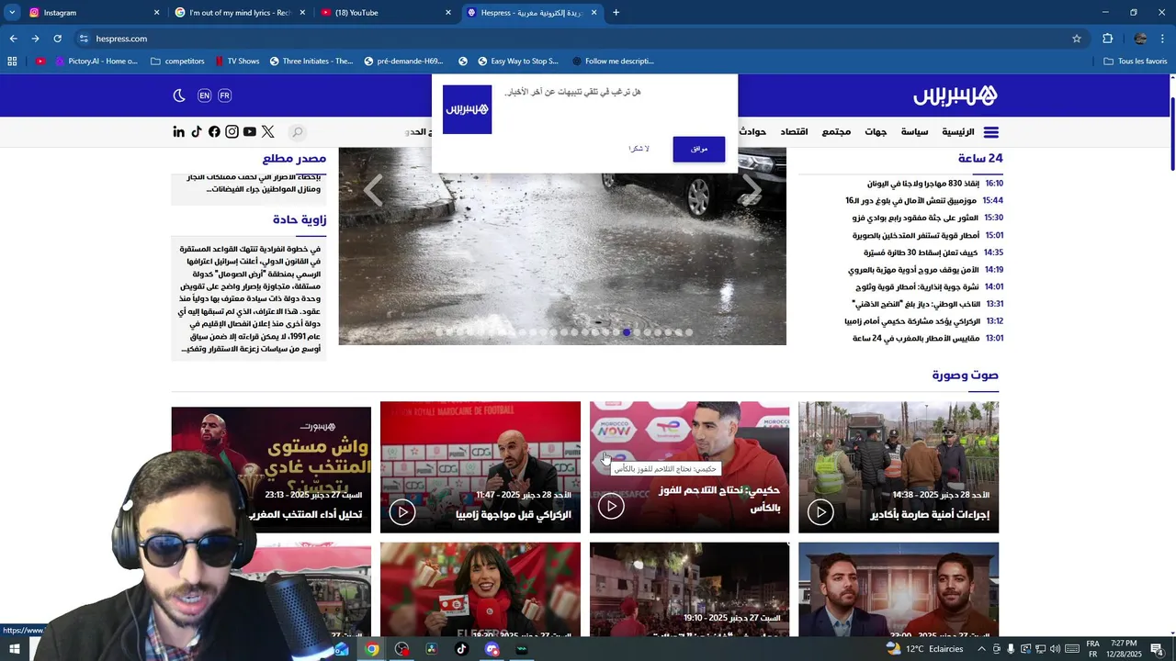Open the hamburger main menu icon

(990, 132)
